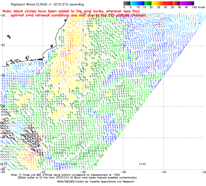Pick the magenta 40–45 knots legend segment
Viewport: 206px width, 186px height.
[x=183, y=3]
